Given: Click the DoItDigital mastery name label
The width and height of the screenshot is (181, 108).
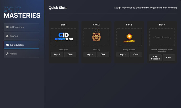Looking at the screenshot, I should click(x=63, y=50).
